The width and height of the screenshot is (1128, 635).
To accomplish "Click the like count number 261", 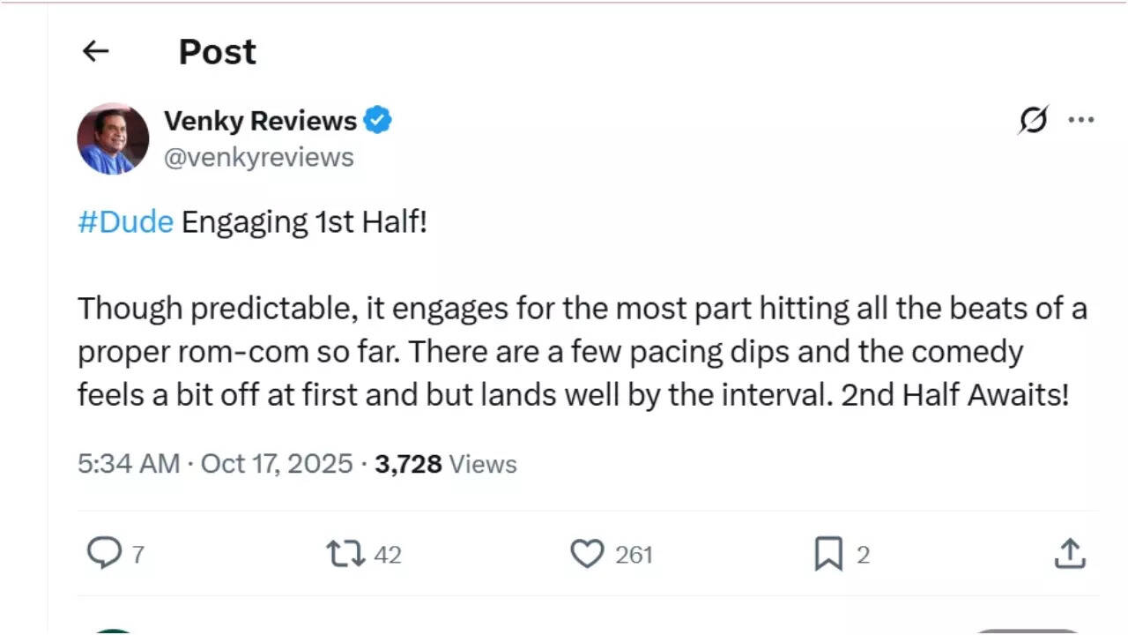I will point(634,555).
